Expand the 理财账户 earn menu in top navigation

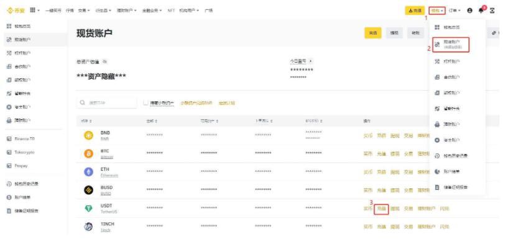pos(127,11)
